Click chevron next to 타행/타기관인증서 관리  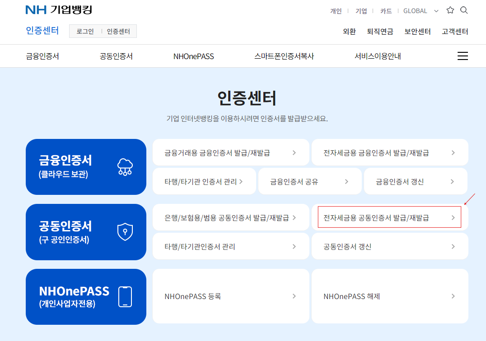tap(294, 247)
